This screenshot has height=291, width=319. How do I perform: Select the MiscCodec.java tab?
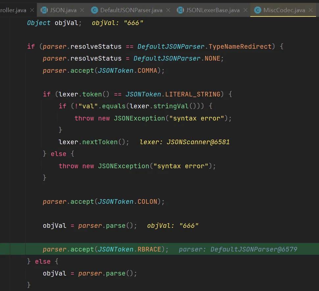pyautogui.click(x=284, y=10)
